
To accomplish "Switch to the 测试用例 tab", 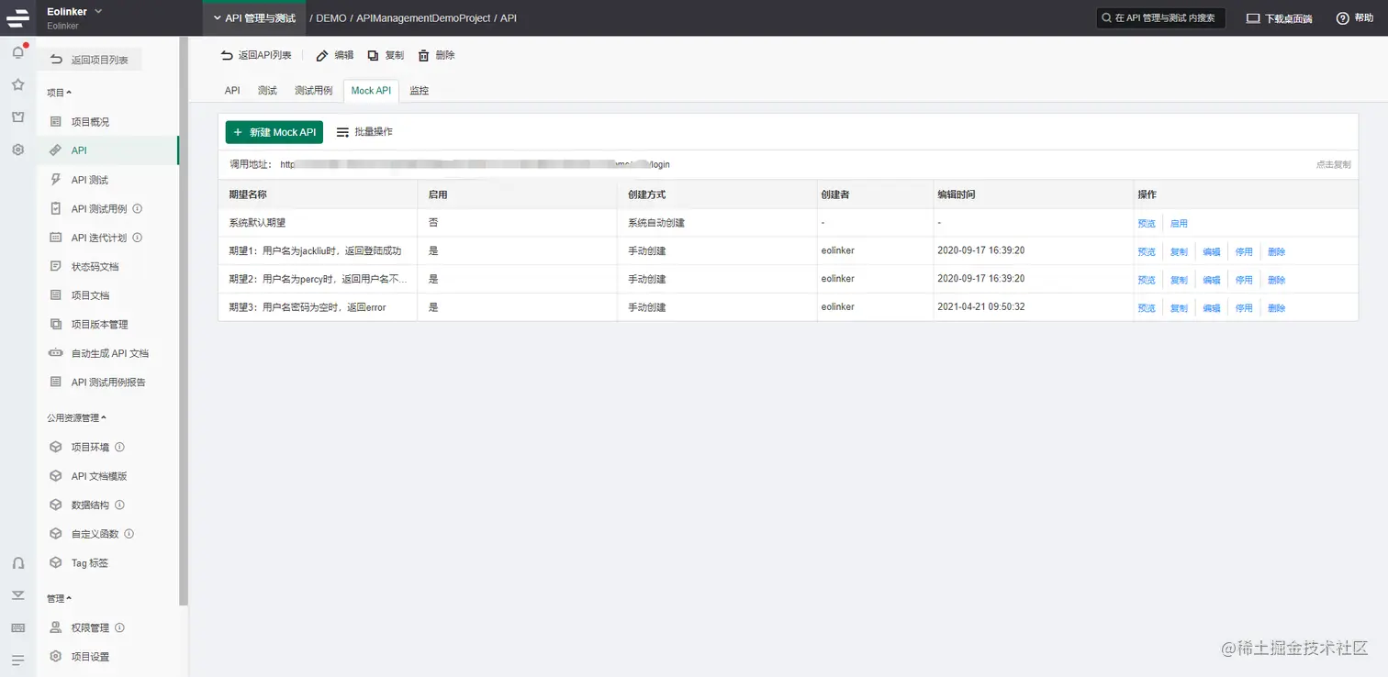I will point(313,91).
